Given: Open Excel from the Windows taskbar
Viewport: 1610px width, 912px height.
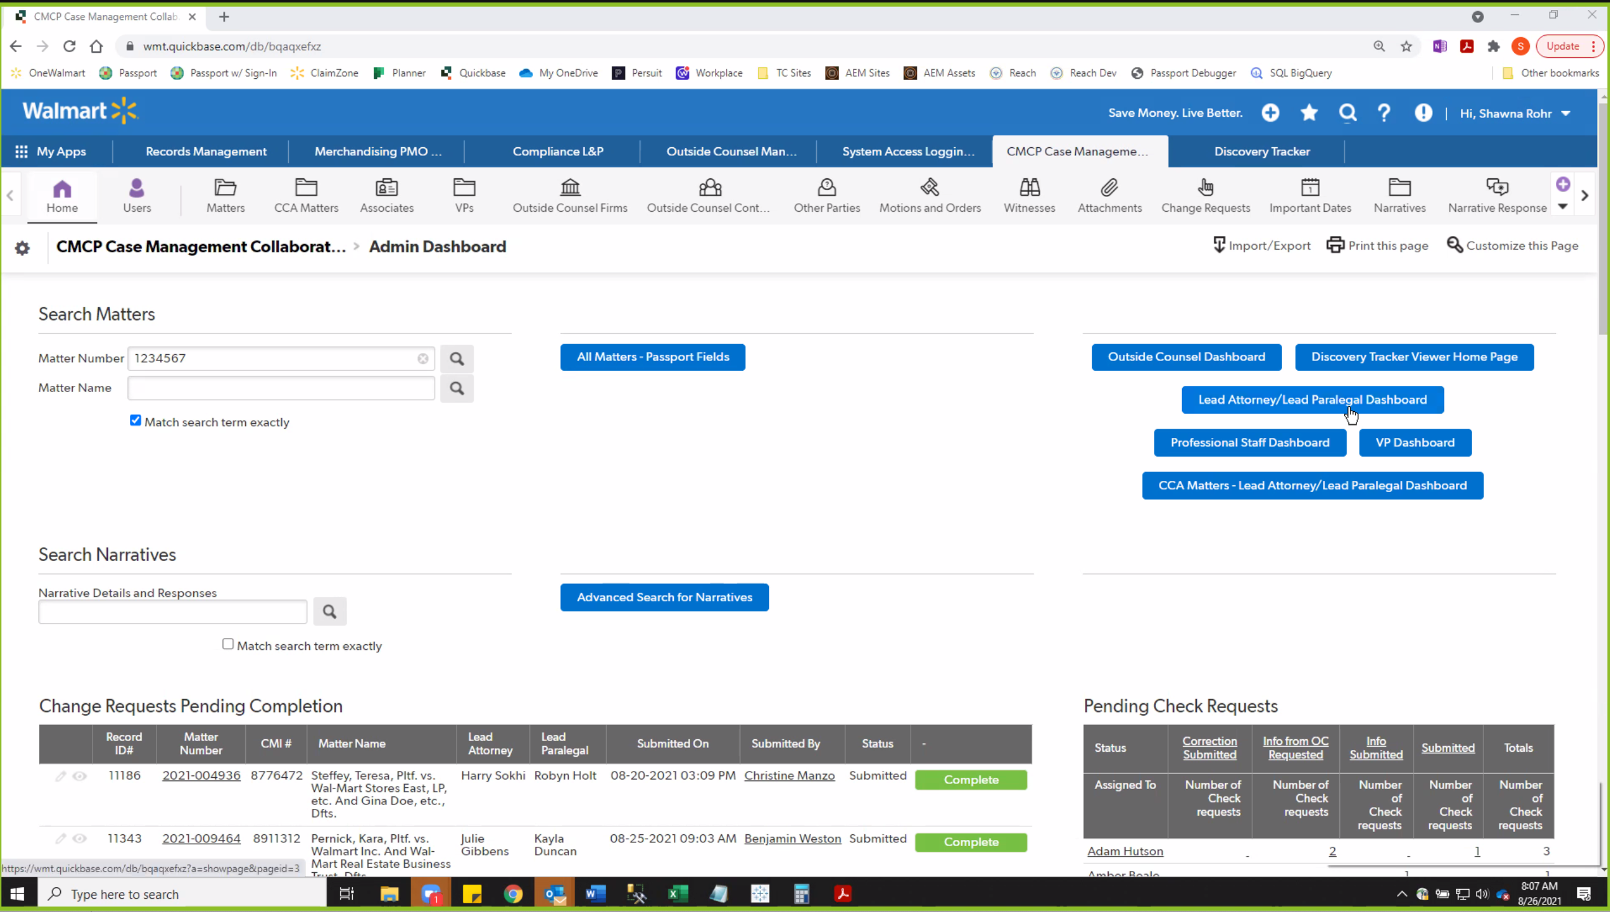Looking at the screenshot, I should pos(678,894).
